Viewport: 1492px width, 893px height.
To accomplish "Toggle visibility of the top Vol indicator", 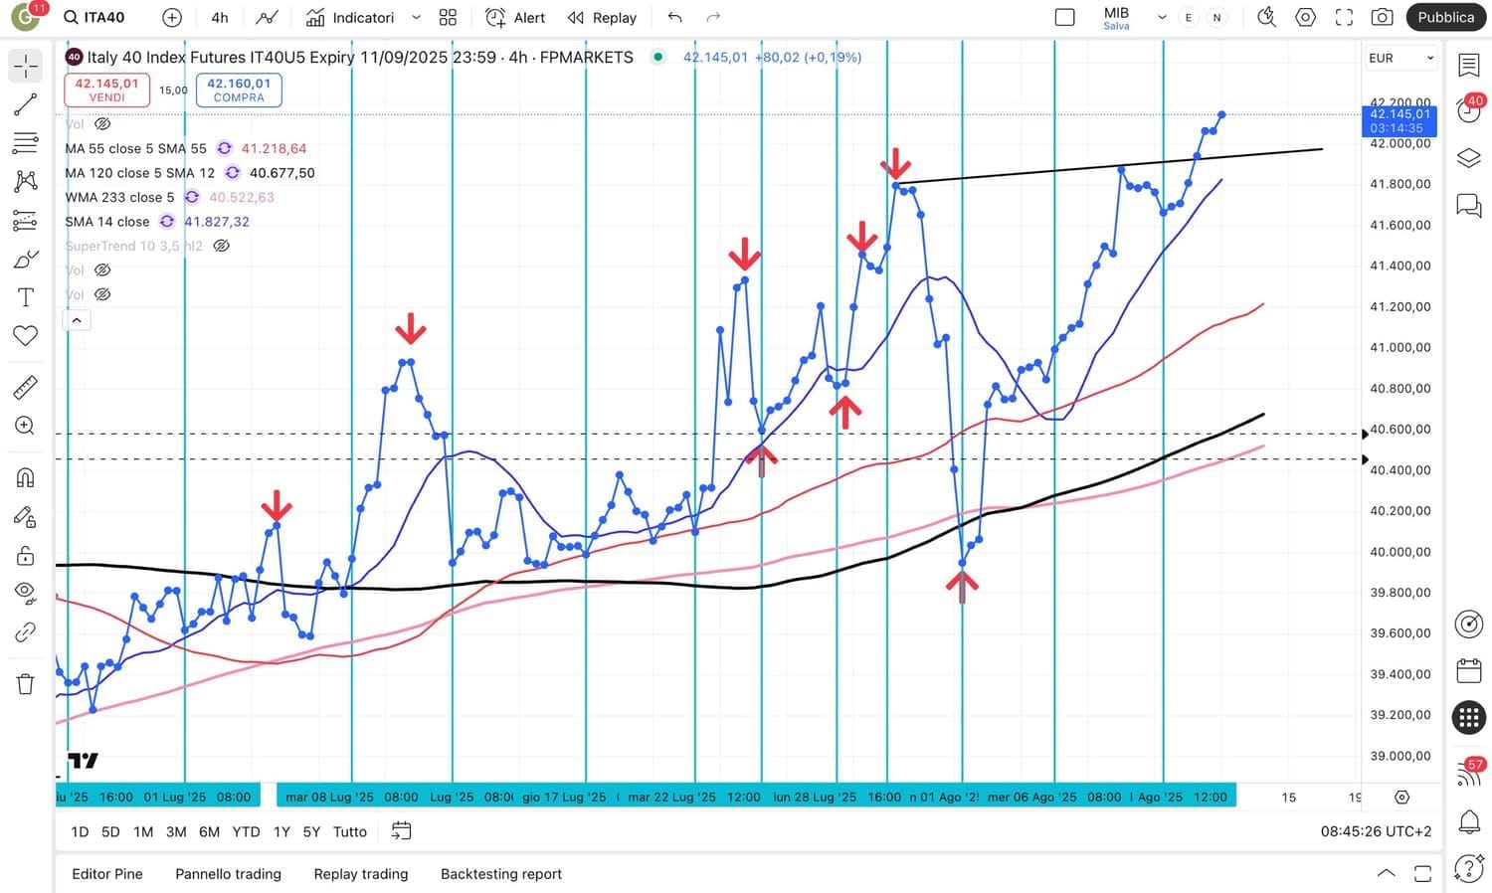I will [x=102, y=124].
